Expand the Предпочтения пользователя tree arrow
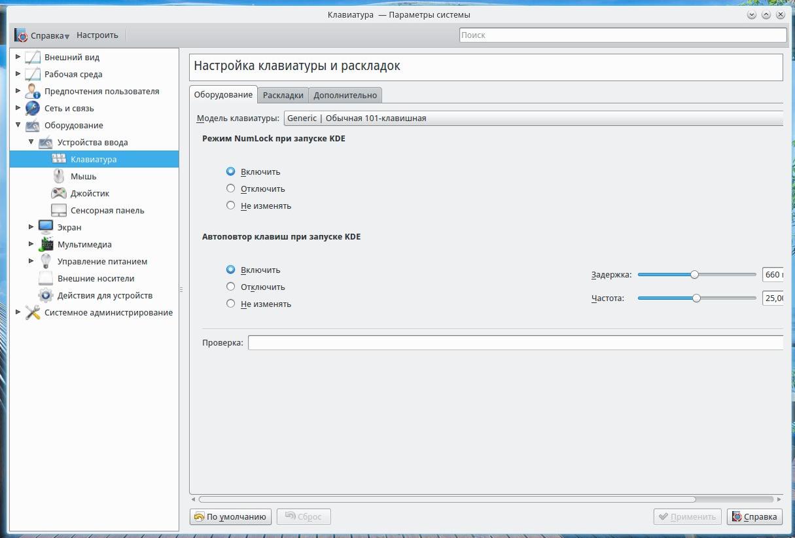Viewport: 795px width, 538px height. click(x=18, y=91)
